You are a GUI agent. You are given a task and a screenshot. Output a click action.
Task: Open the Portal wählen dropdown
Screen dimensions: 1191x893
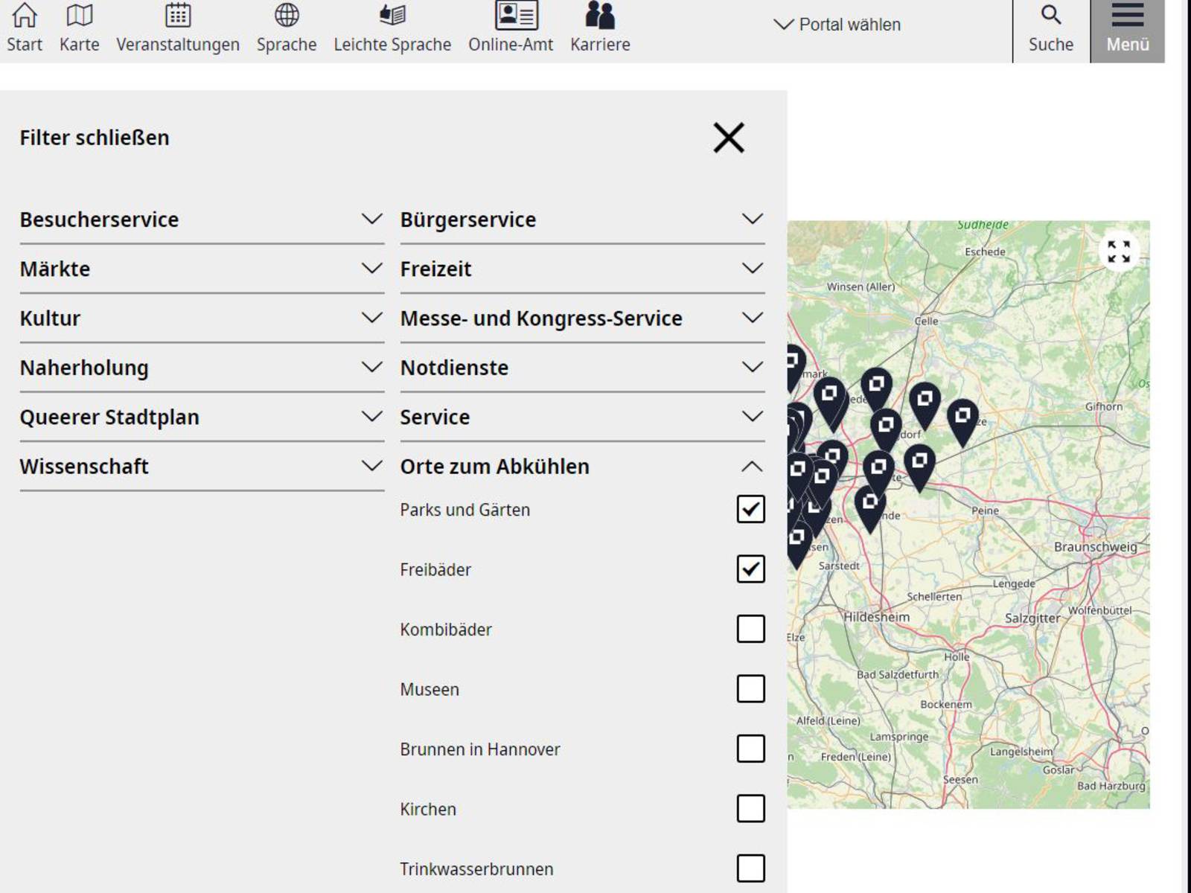[837, 25]
